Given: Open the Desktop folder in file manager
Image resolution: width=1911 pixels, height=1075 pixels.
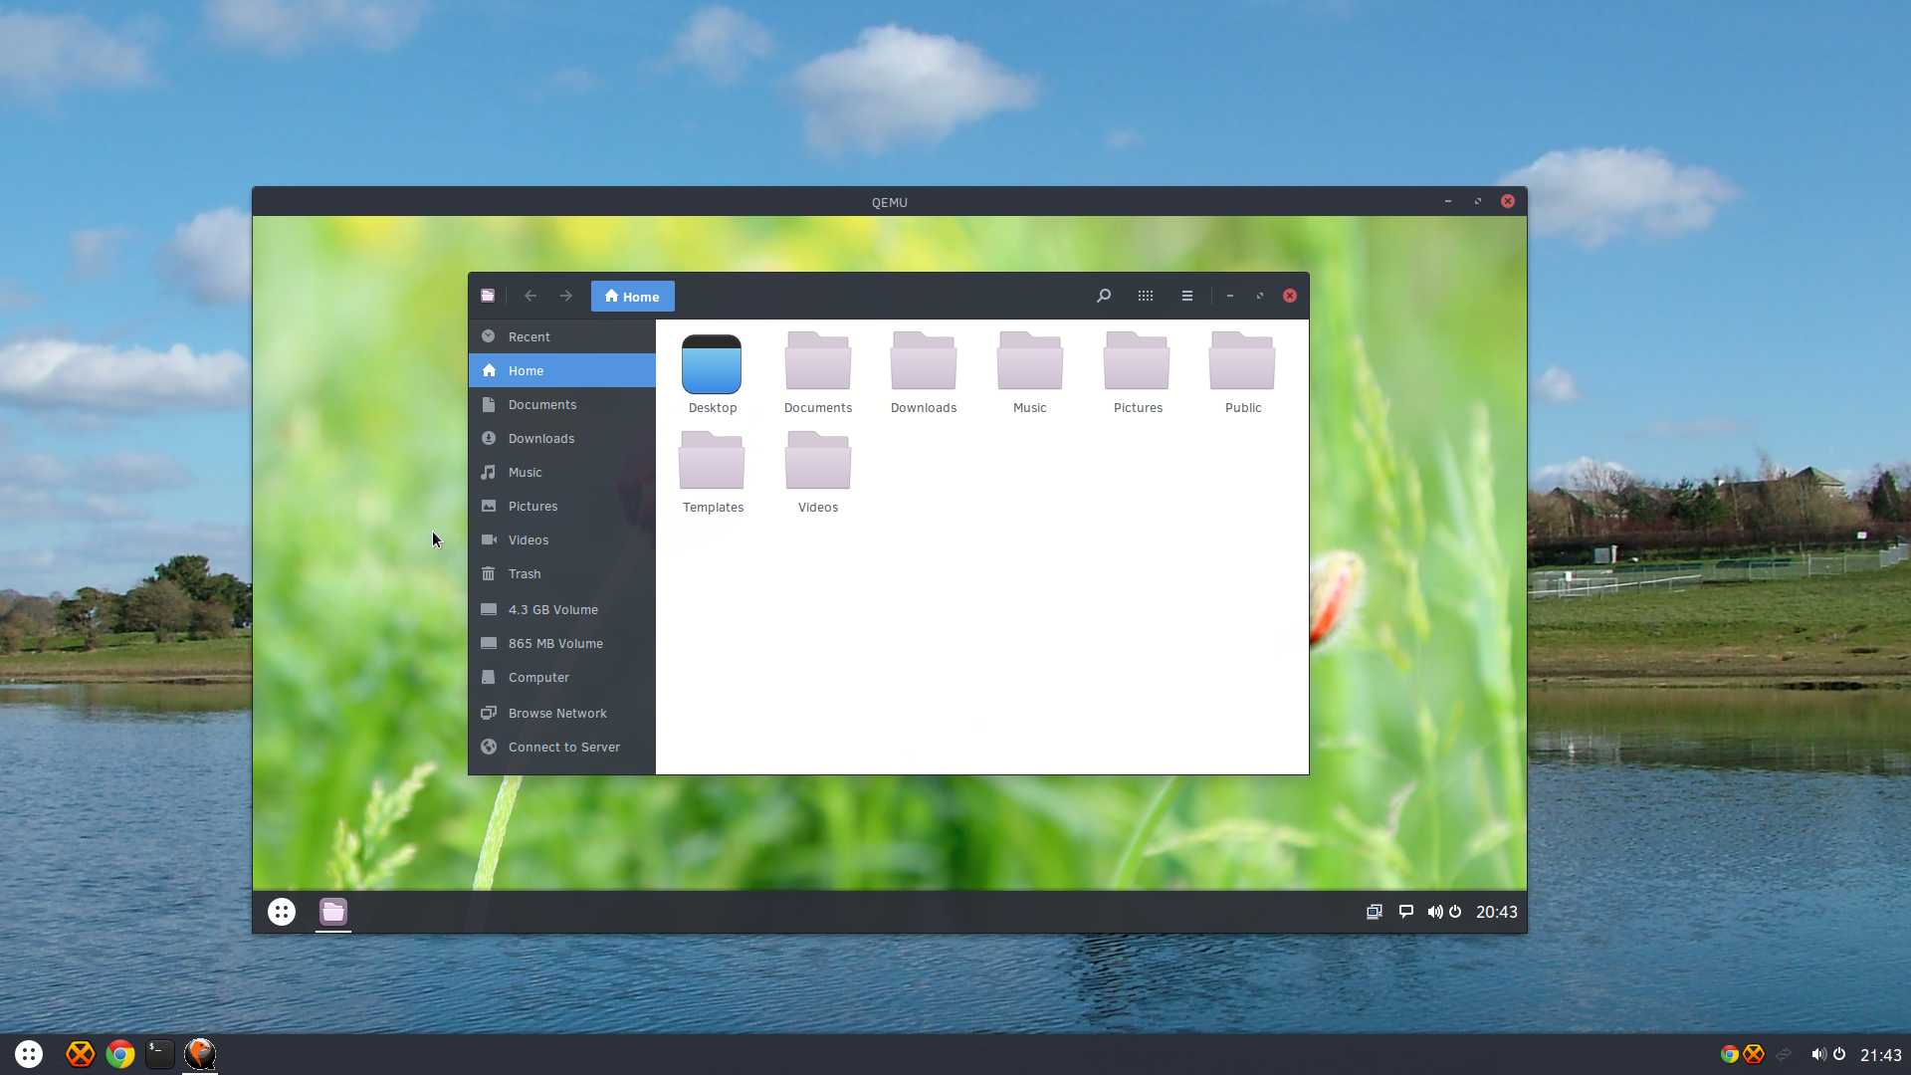Looking at the screenshot, I should coord(712,364).
